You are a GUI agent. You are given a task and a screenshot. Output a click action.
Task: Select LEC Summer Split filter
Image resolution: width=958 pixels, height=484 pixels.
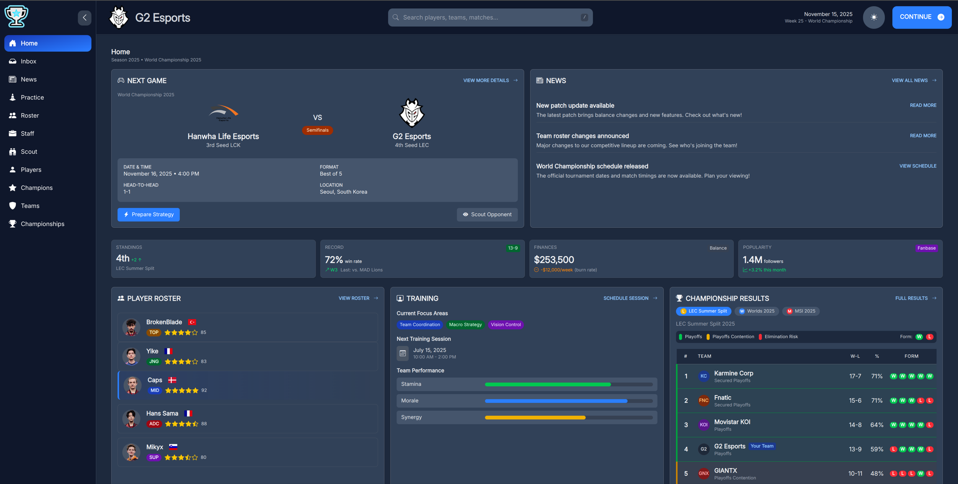coord(703,311)
